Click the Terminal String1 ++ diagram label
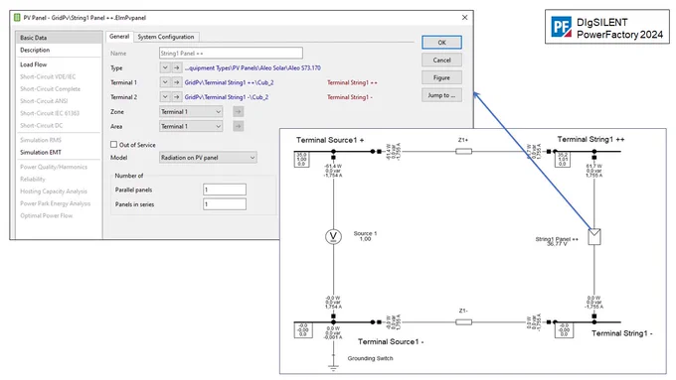 [591, 140]
